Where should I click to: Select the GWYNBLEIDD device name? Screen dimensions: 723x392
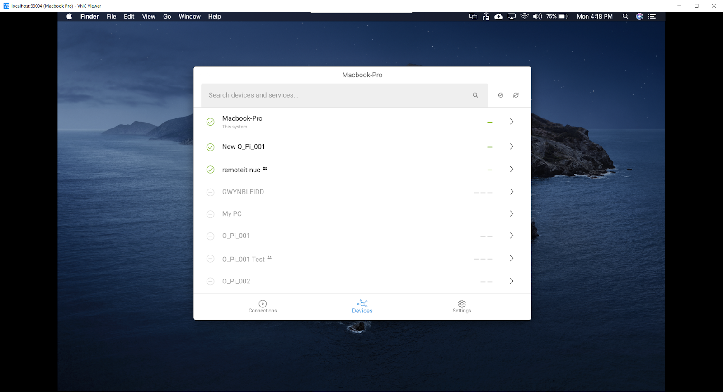[x=243, y=192]
